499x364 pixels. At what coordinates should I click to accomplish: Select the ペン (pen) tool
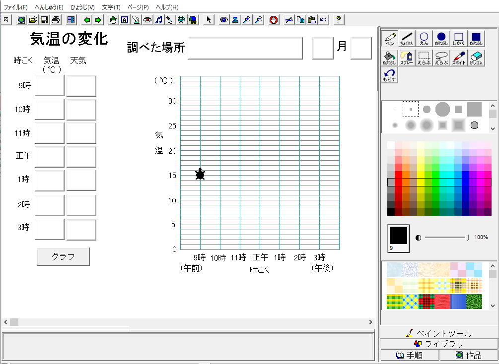click(390, 39)
